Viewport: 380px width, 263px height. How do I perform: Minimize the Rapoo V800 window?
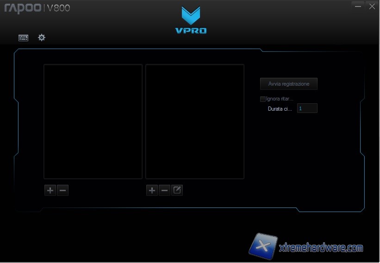click(358, 6)
